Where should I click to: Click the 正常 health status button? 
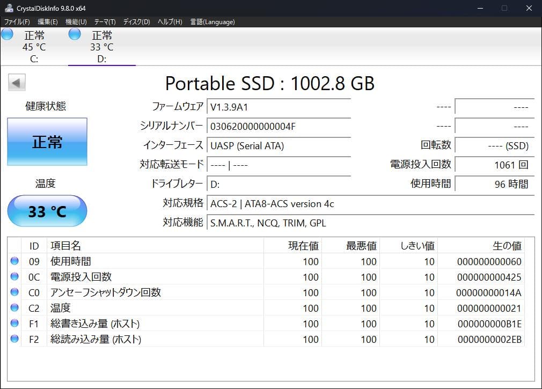click(x=47, y=142)
